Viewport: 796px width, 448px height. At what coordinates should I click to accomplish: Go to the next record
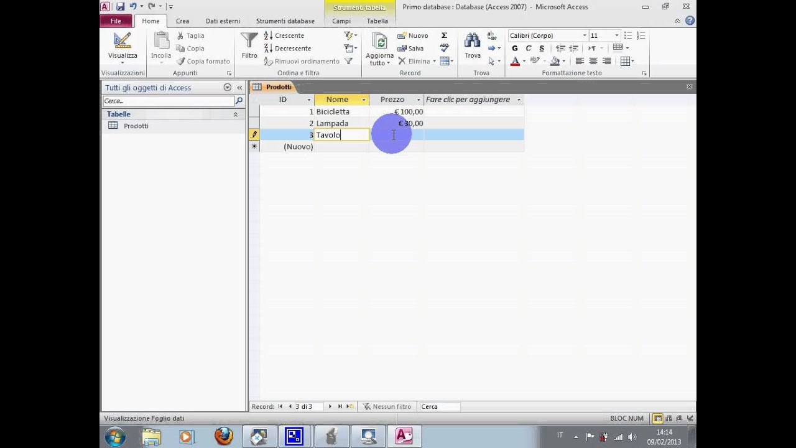pyautogui.click(x=330, y=406)
